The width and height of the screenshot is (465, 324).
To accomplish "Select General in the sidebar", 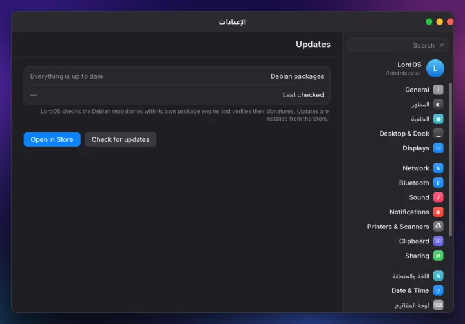I will (417, 90).
